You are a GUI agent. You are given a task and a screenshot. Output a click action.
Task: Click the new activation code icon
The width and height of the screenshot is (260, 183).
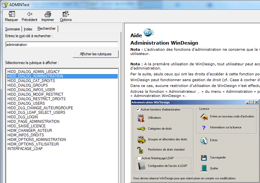point(204,117)
